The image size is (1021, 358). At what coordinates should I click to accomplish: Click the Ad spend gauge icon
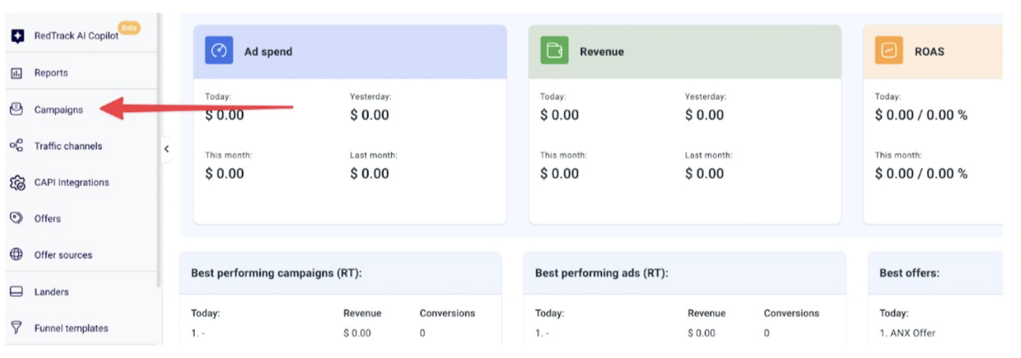[x=219, y=51]
